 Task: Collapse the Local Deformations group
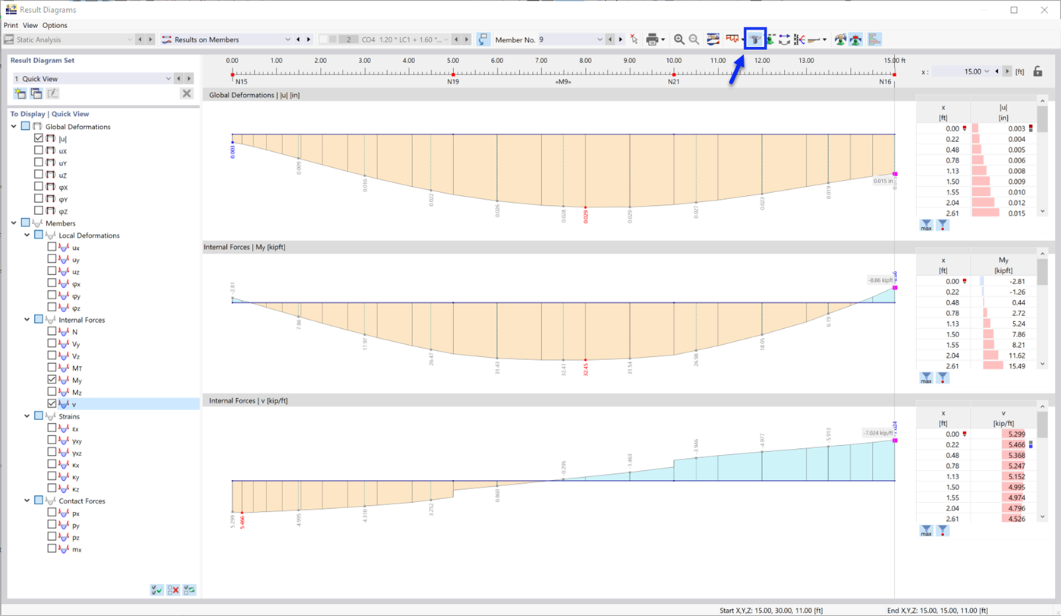27,235
